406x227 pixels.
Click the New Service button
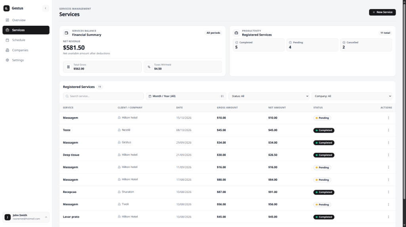coord(382,12)
